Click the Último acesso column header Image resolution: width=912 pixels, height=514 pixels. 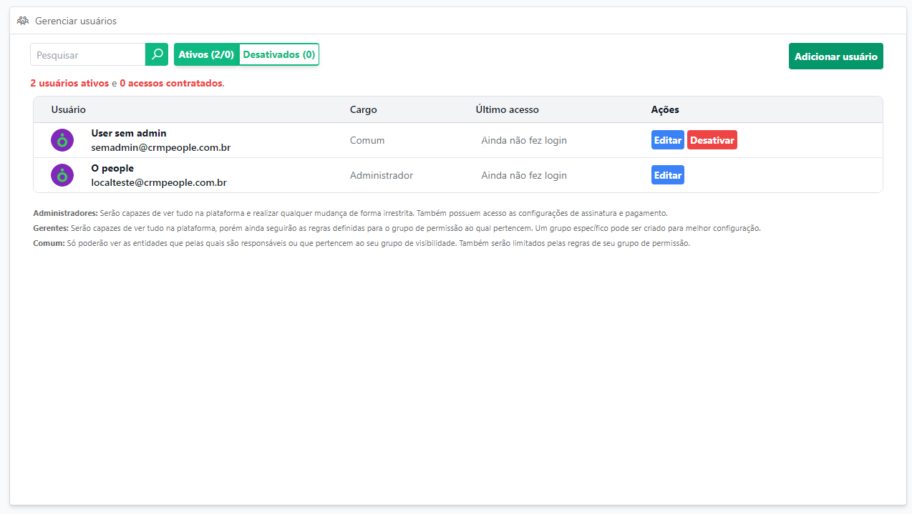507,109
